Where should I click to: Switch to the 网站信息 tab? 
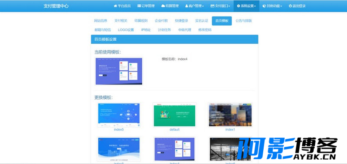(101, 21)
